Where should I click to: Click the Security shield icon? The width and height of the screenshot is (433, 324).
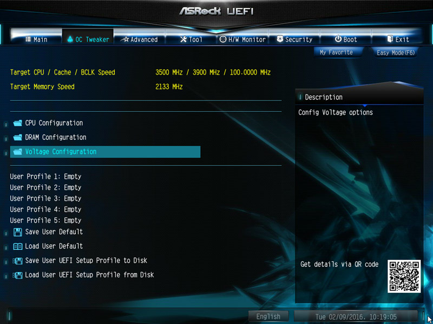click(x=280, y=39)
